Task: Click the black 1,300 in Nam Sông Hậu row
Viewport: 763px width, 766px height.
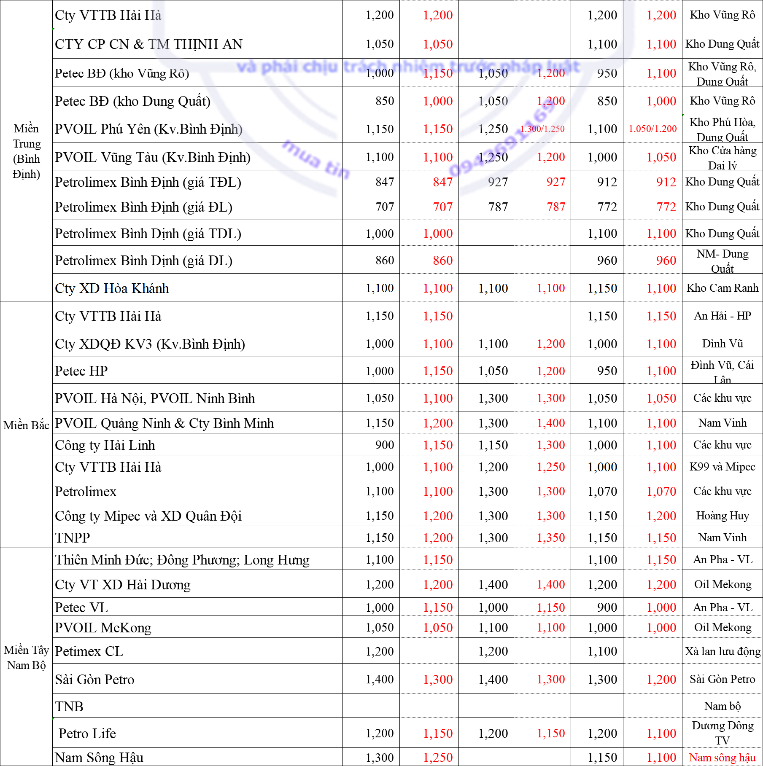Action: pyautogui.click(x=380, y=757)
